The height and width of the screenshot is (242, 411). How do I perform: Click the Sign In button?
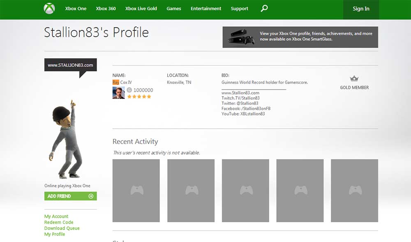[x=361, y=10]
